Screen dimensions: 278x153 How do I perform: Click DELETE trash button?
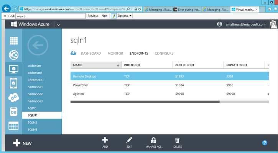coord(178,143)
